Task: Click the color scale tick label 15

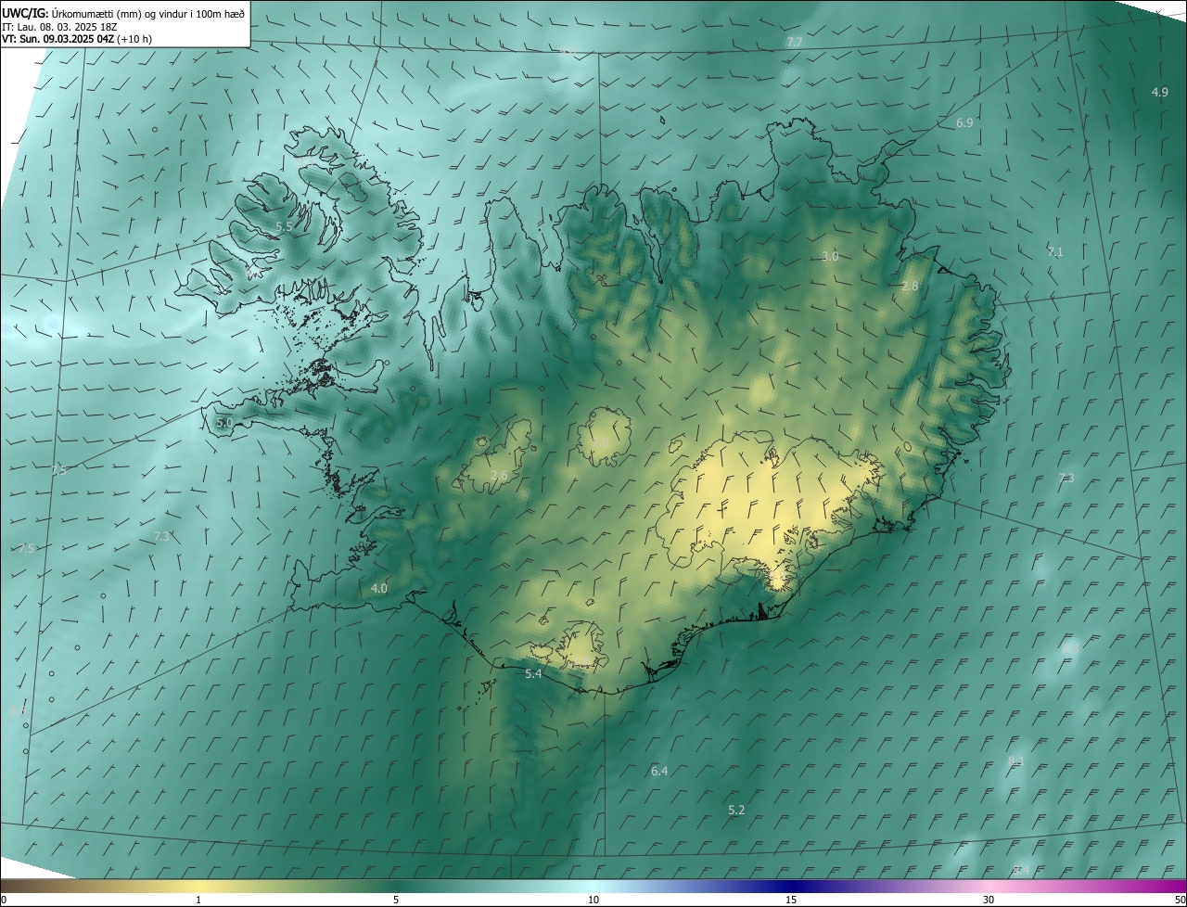Action: click(x=791, y=900)
